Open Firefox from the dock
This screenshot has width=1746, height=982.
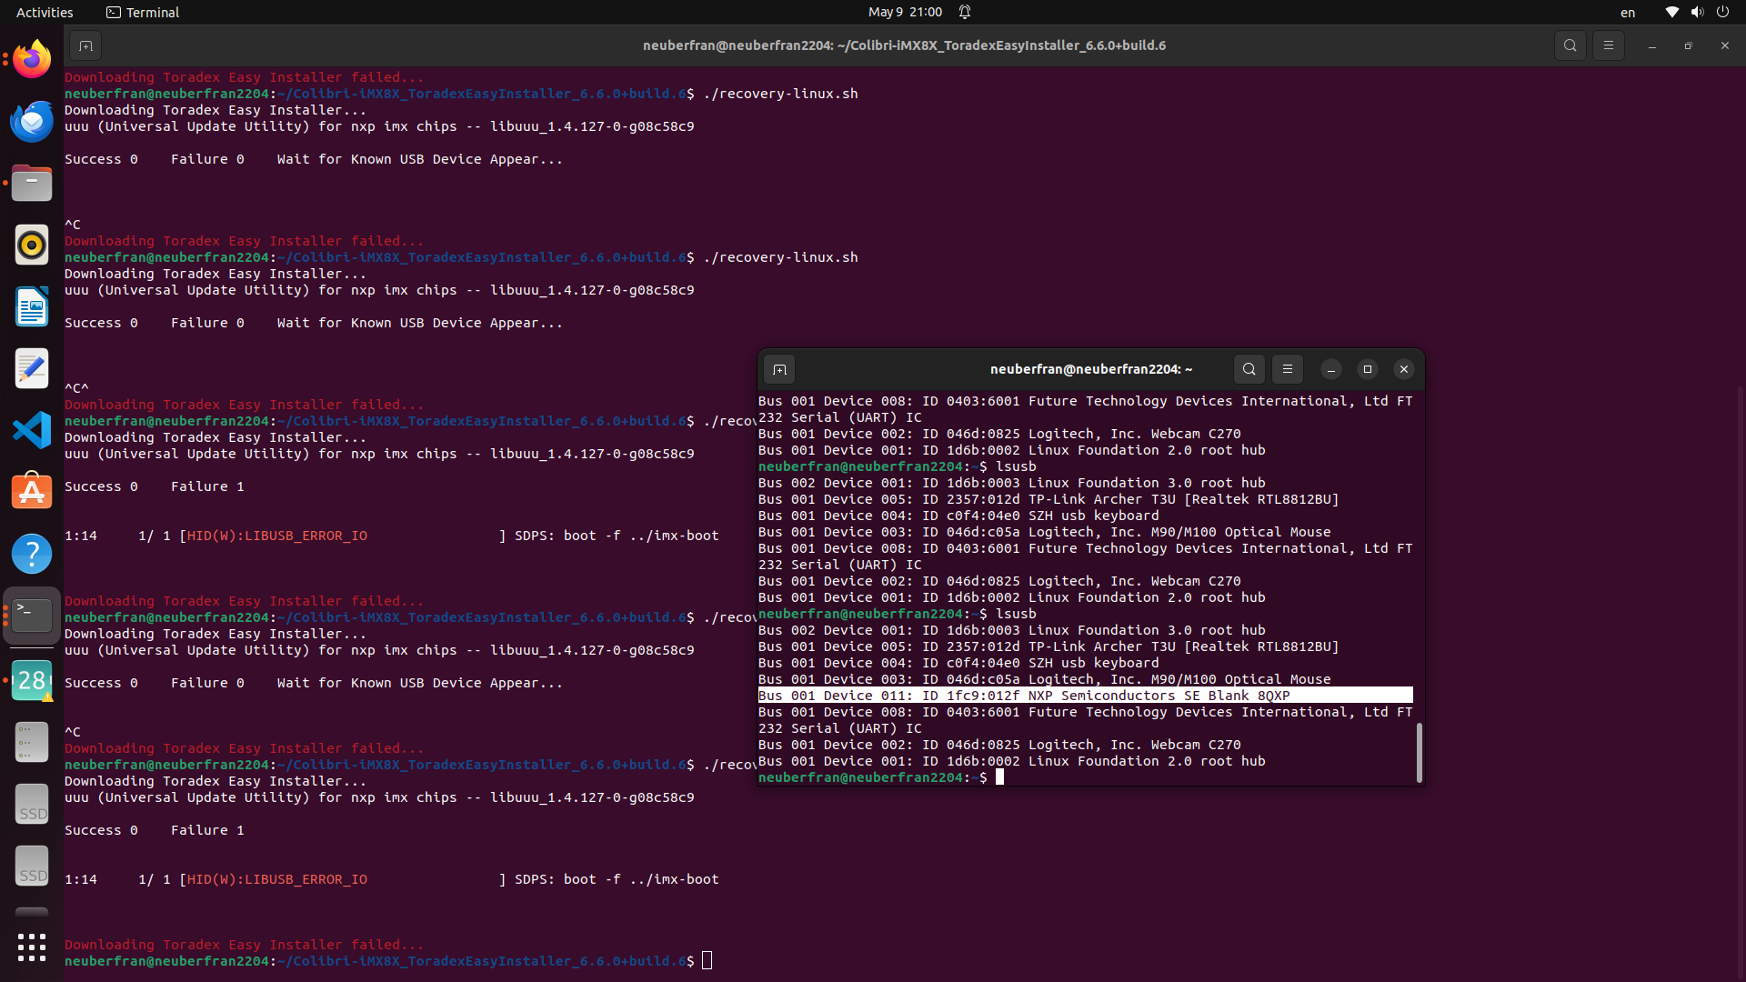coord(32,60)
